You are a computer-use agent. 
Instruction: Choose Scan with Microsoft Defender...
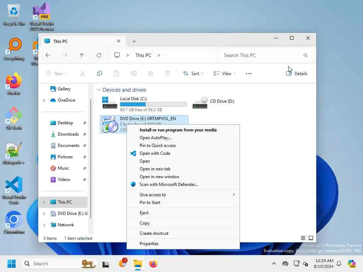click(183, 185)
